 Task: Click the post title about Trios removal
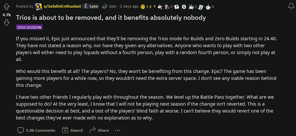(x=111, y=18)
